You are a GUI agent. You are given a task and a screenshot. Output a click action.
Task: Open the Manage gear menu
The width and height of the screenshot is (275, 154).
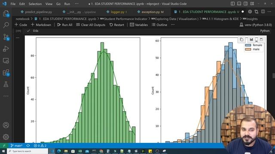click(6, 137)
